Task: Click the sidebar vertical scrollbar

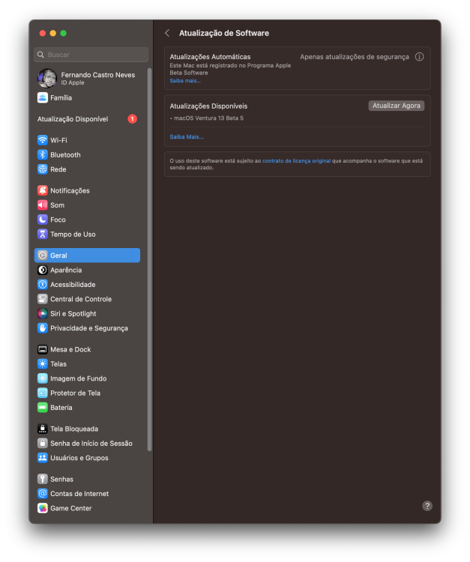Action: point(149,259)
